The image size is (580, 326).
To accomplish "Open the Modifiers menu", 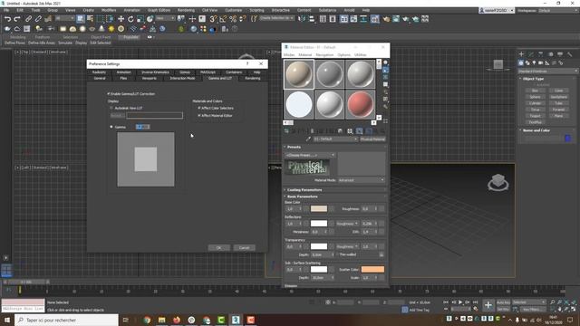I will tap(109, 10).
